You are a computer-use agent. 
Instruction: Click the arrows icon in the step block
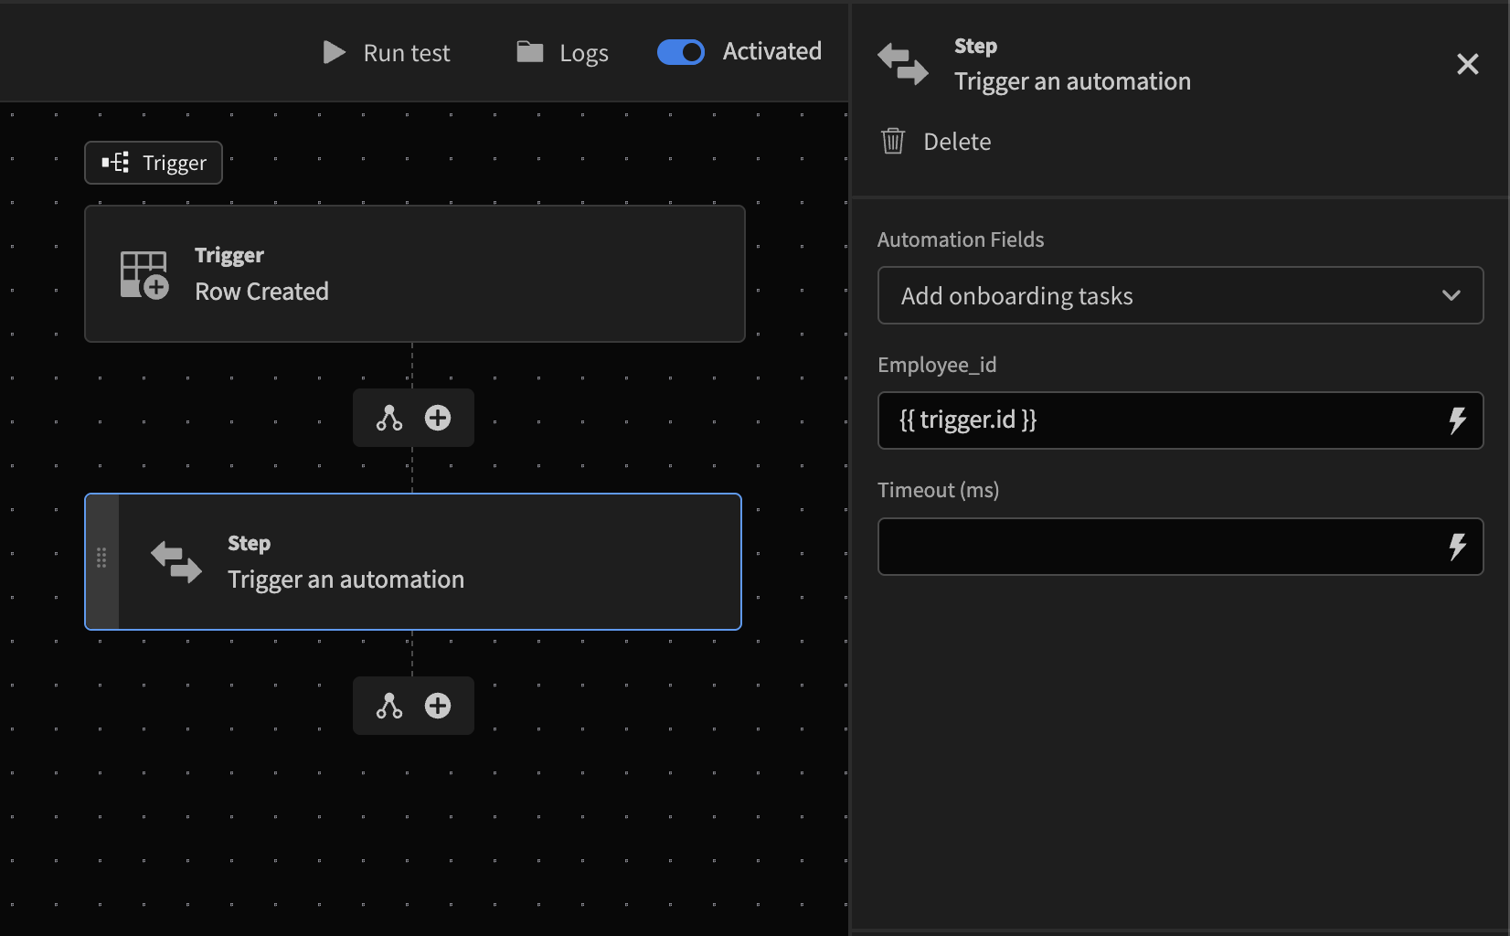(x=176, y=561)
